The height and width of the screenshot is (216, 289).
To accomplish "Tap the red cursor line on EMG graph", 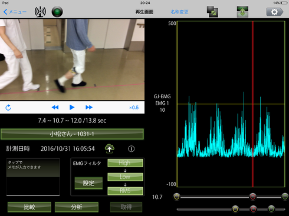I will pos(253,104).
